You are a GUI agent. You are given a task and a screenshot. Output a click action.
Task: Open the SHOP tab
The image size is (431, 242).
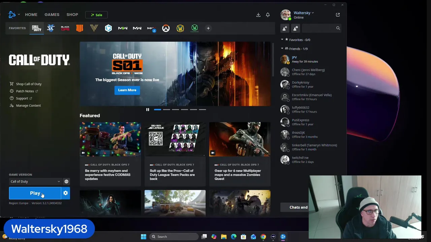pos(72,14)
